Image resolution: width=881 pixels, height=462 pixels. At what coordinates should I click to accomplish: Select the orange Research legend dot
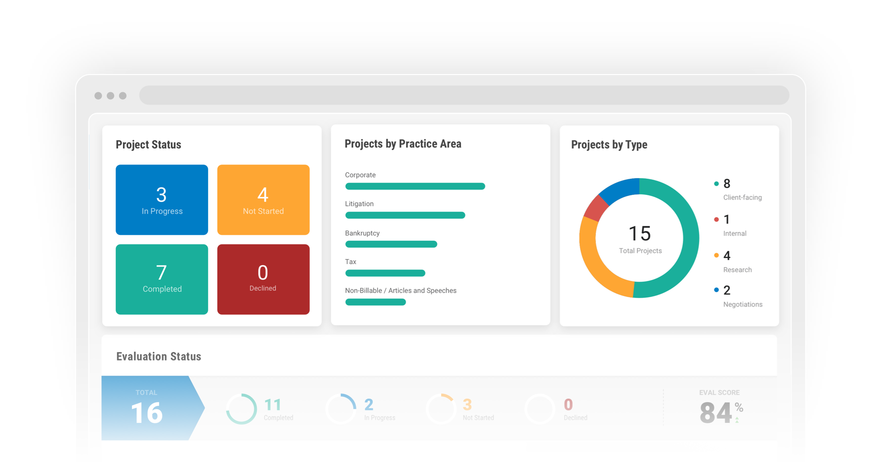[716, 255]
